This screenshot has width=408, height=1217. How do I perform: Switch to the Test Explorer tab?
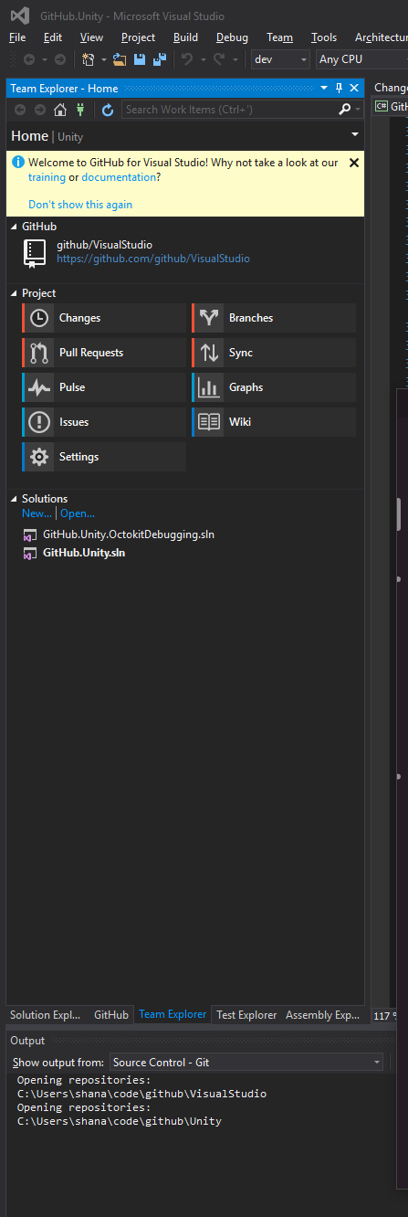click(x=246, y=1014)
